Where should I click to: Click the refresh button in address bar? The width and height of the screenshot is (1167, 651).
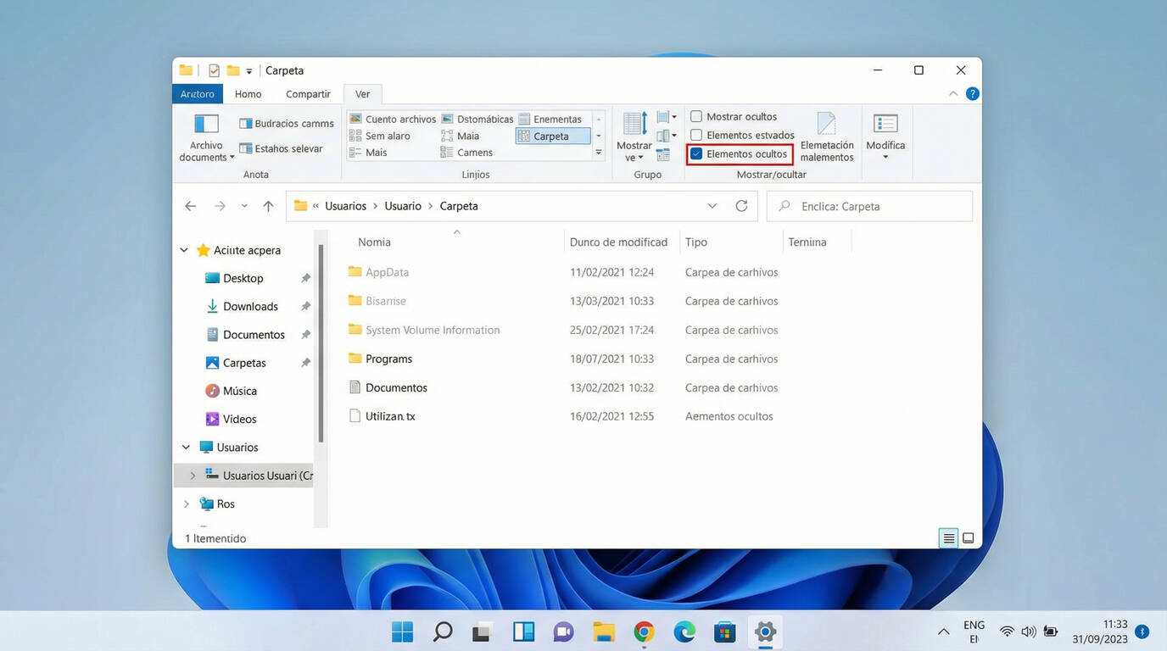741,206
